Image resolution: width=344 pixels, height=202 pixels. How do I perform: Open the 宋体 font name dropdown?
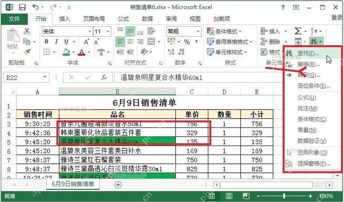tap(90, 31)
